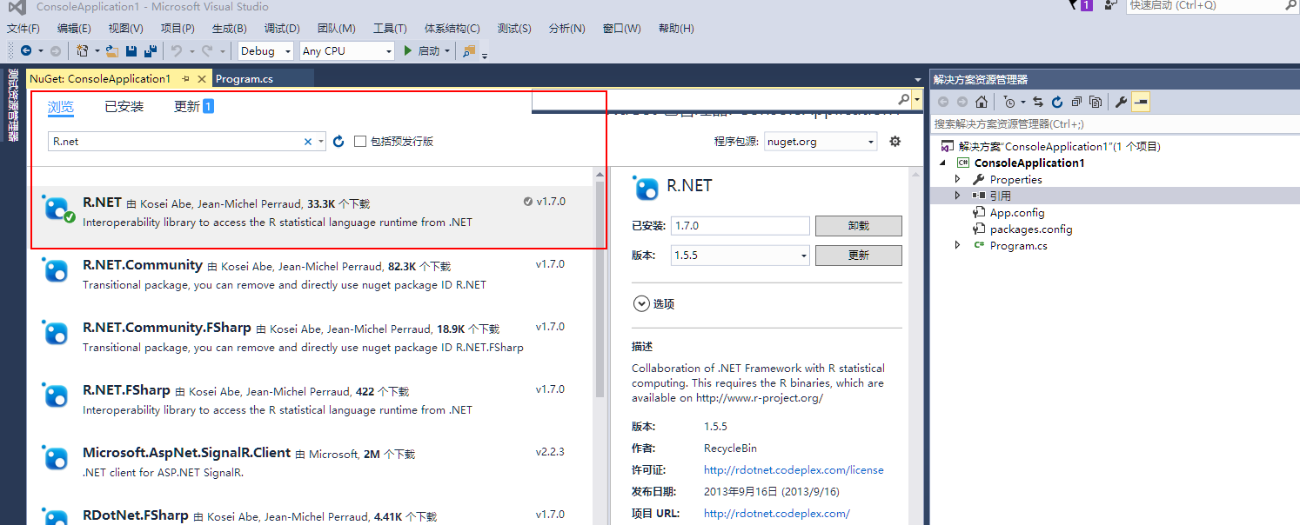Expand the References node arrow

pyautogui.click(x=958, y=196)
